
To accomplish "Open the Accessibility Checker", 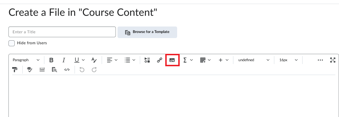I will coord(29,70).
